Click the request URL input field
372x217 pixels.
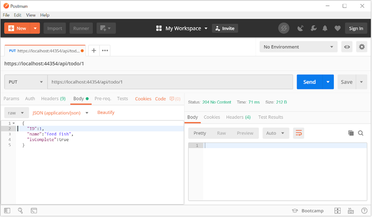[x=171, y=82]
